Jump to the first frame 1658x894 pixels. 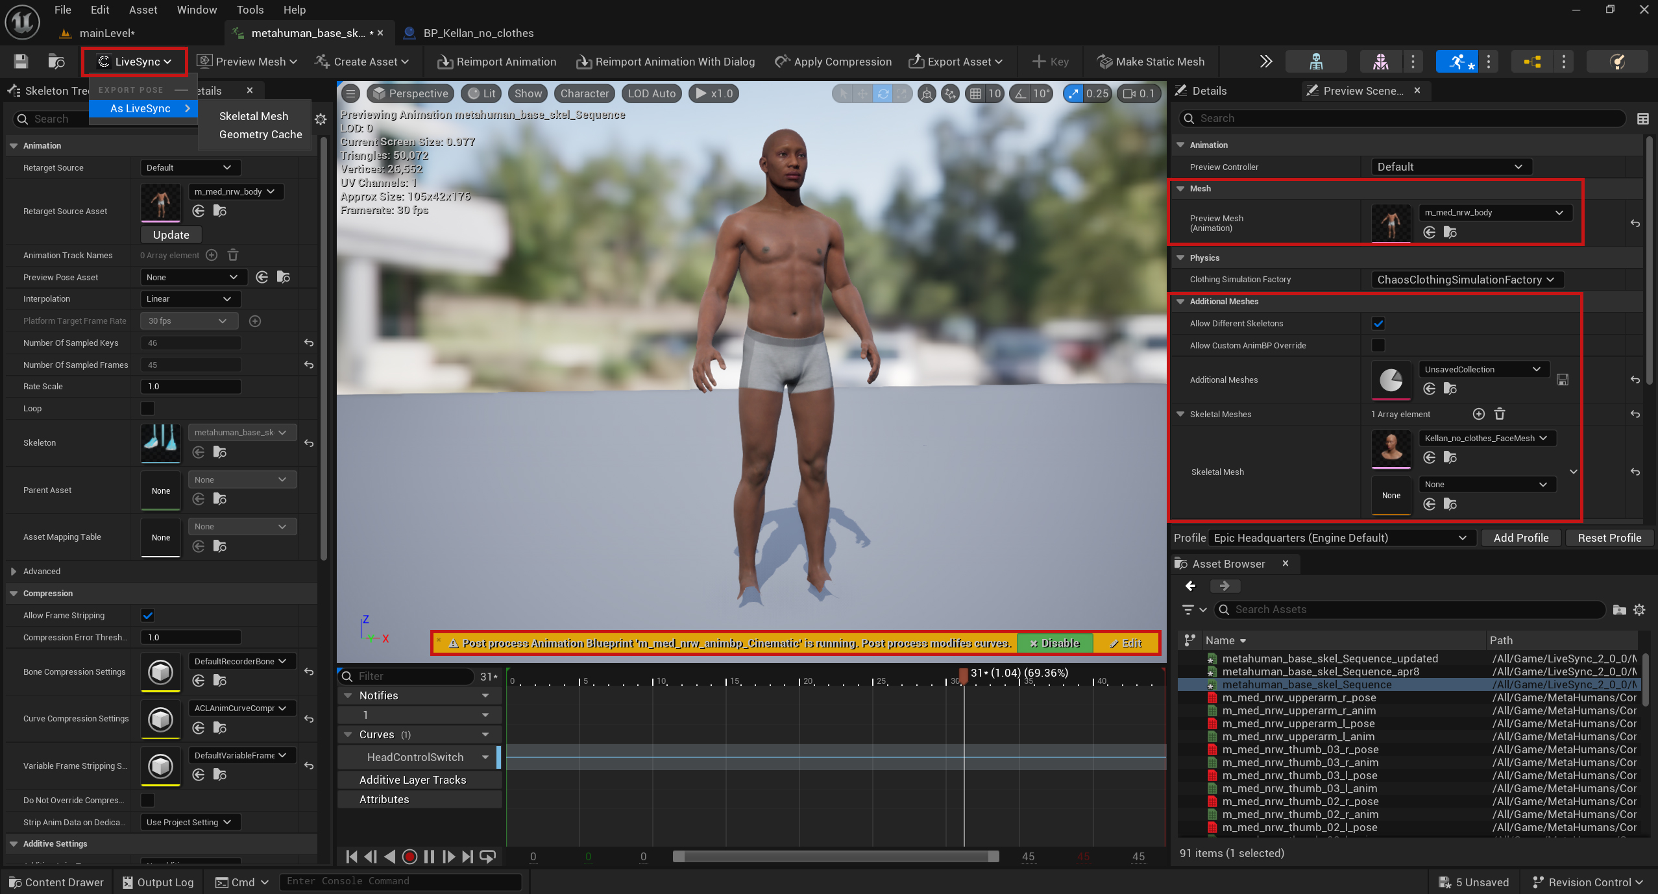(x=352, y=856)
